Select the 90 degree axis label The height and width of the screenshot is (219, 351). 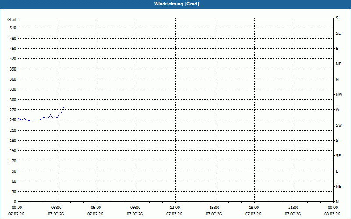coord(14,171)
